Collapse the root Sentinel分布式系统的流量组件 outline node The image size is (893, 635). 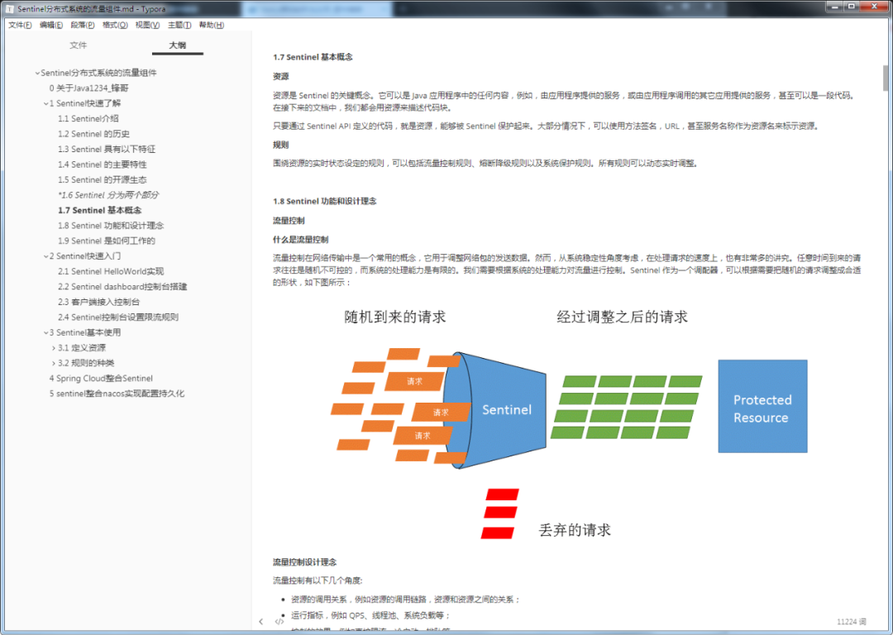click(x=37, y=73)
